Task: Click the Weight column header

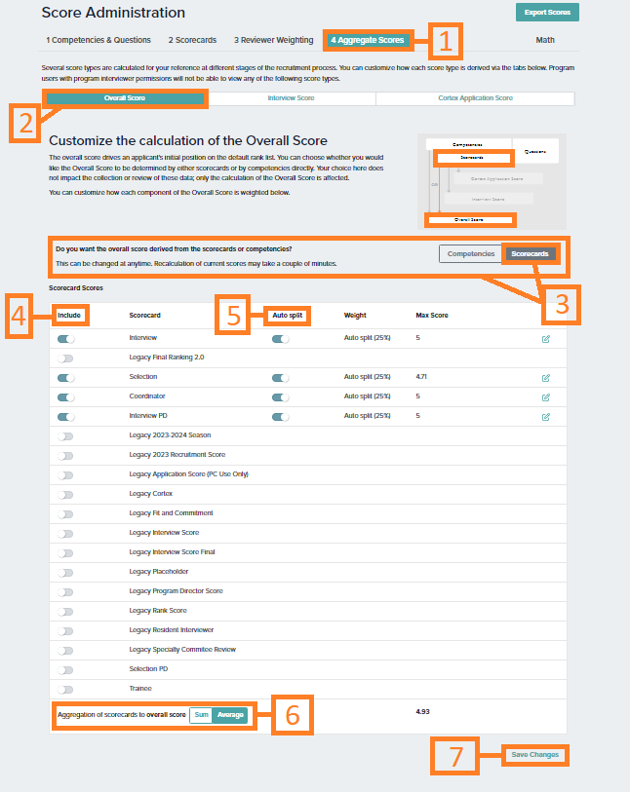Action: [x=355, y=316]
